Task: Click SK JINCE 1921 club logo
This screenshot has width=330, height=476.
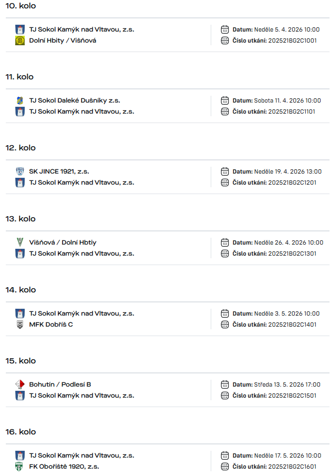Action: click(x=20, y=171)
